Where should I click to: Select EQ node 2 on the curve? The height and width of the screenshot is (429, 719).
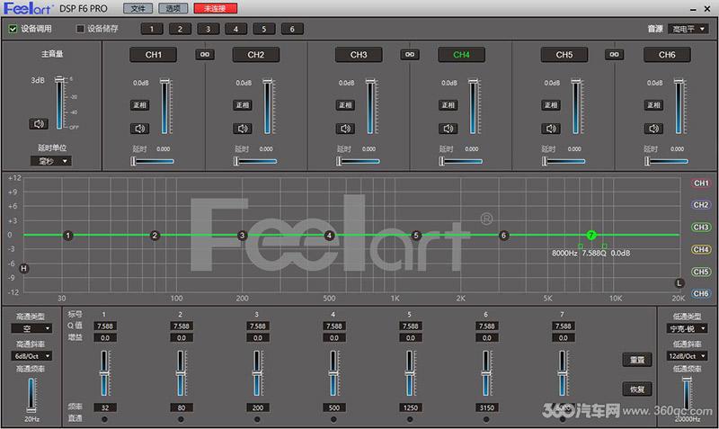click(x=155, y=236)
